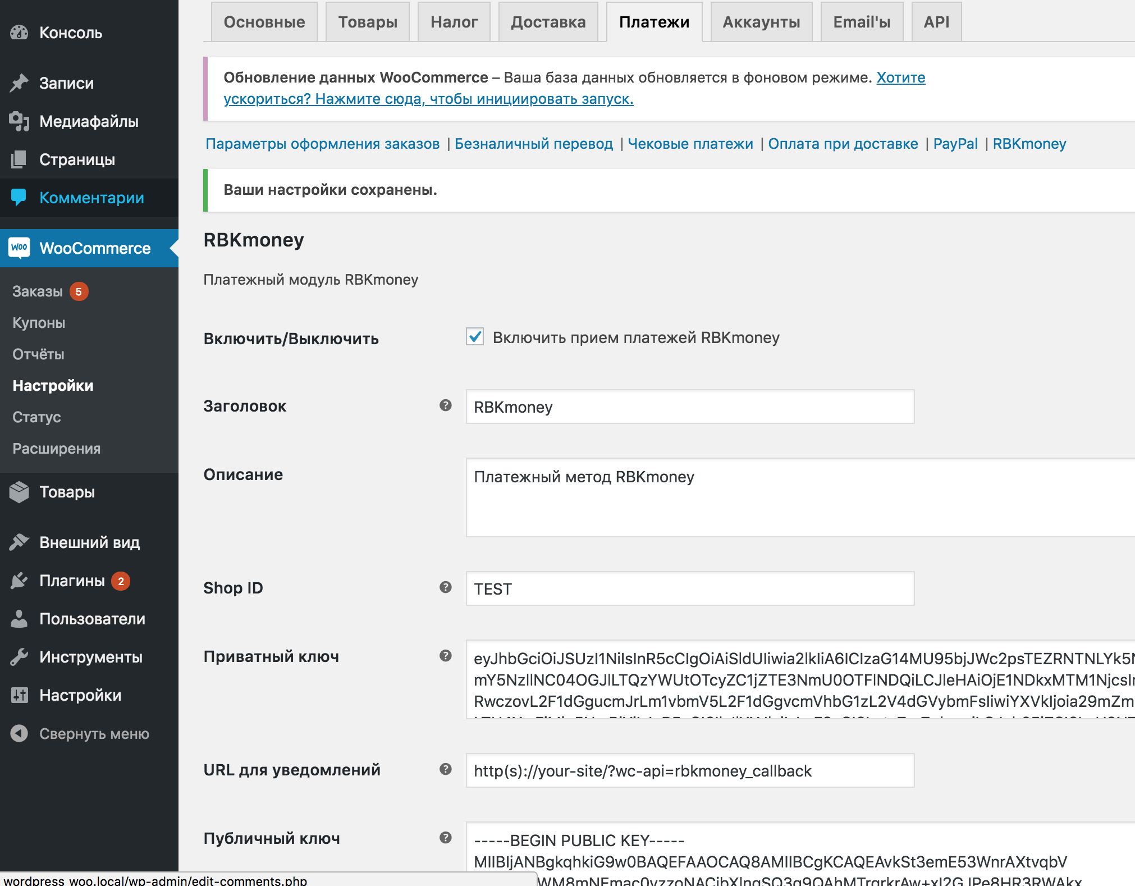Open Оплата при доставке link
The height and width of the screenshot is (886, 1135).
click(x=843, y=144)
